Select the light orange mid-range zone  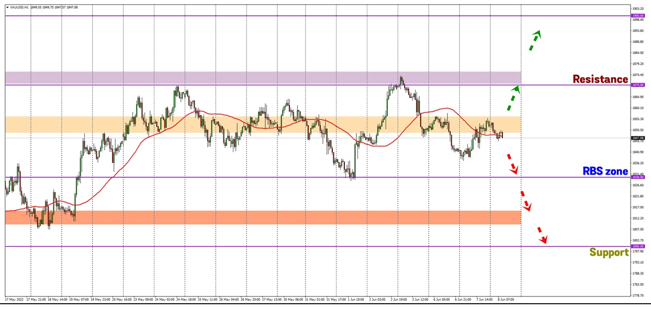(262, 124)
